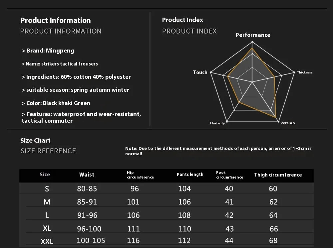Select the Color: Black khaki Green line
Screen dimensions: 333x248
point(56,103)
